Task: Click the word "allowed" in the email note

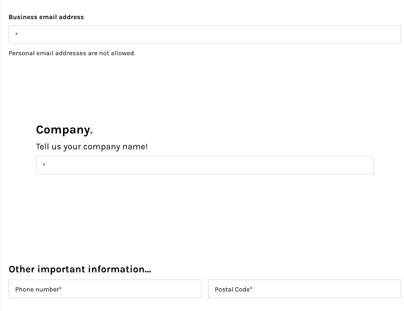Action: pos(123,53)
